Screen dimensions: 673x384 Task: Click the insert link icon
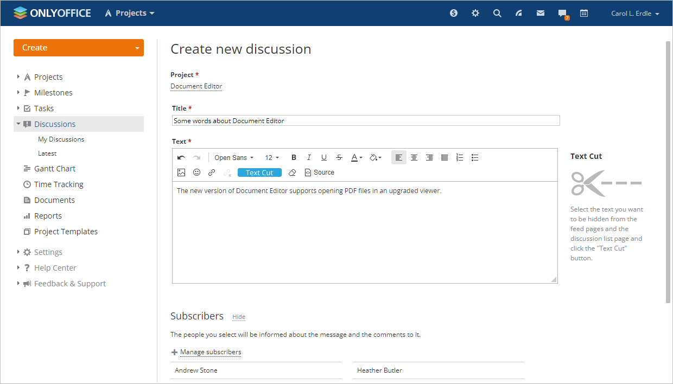click(x=212, y=172)
